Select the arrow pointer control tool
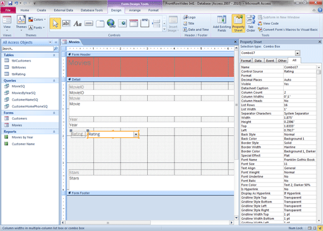Screen dimensions: 323x231 [55, 24]
